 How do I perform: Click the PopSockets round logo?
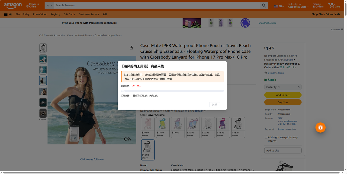(x=245, y=23)
